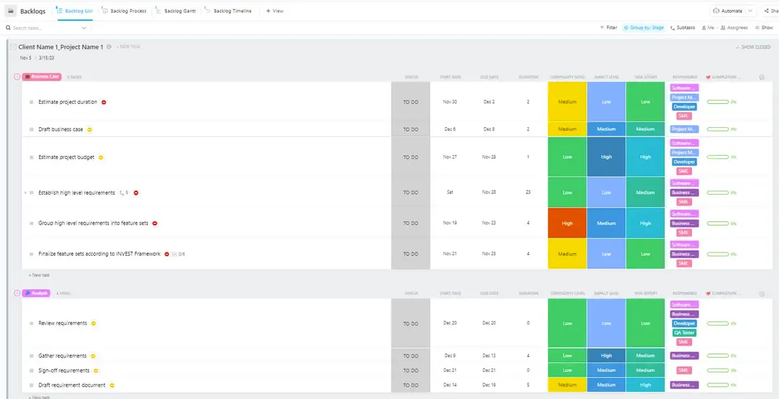Screen dimensions: 779x399
Task: Toggle the Me filter
Action: 708,28
